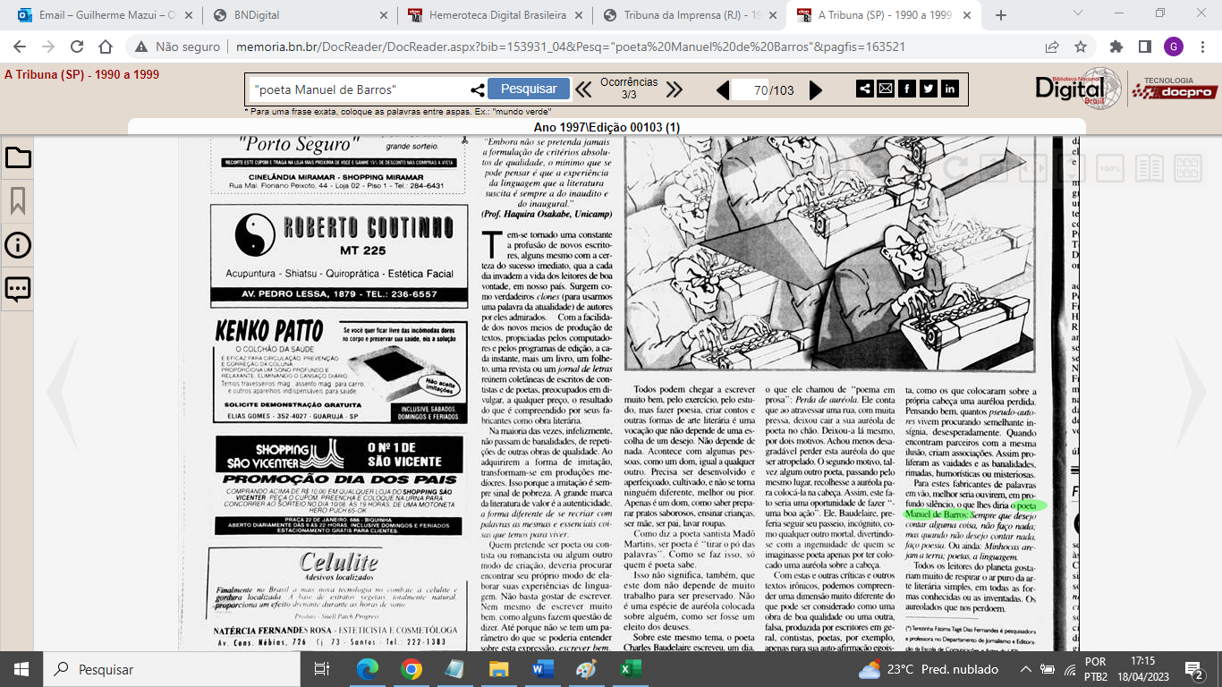Viewport: 1222px width, 687px height.
Task: Switch to Tribuna da Imprensa (RJ) tab
Action: (691, 15)
